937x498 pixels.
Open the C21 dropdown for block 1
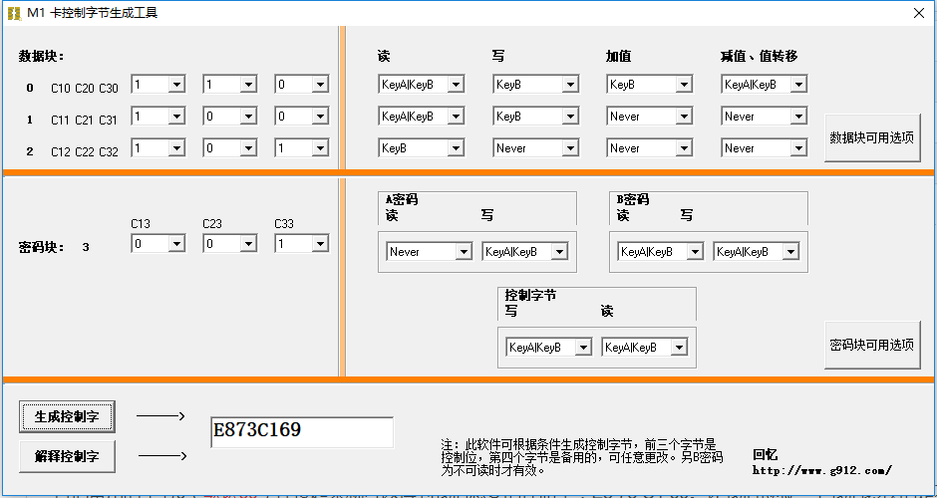click(x=248, y=116)
